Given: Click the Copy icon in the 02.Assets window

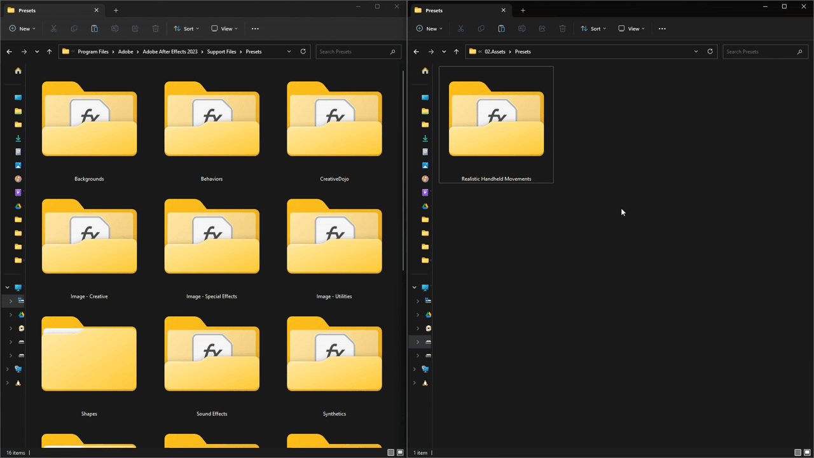Looking at the screenshot, I should tap(481, 29).
